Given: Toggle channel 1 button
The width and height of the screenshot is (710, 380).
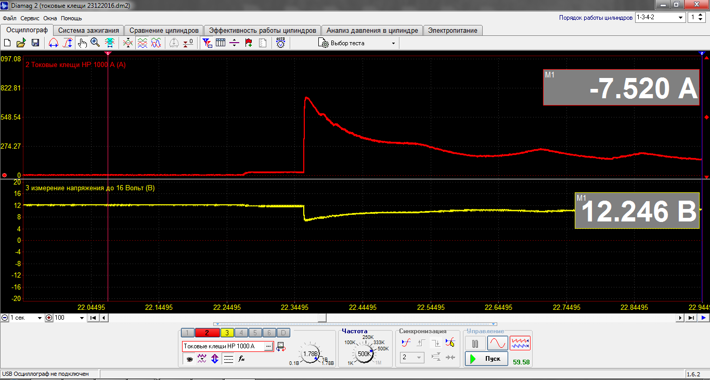Looking at the screenshot, I should (x=187, y=333).
